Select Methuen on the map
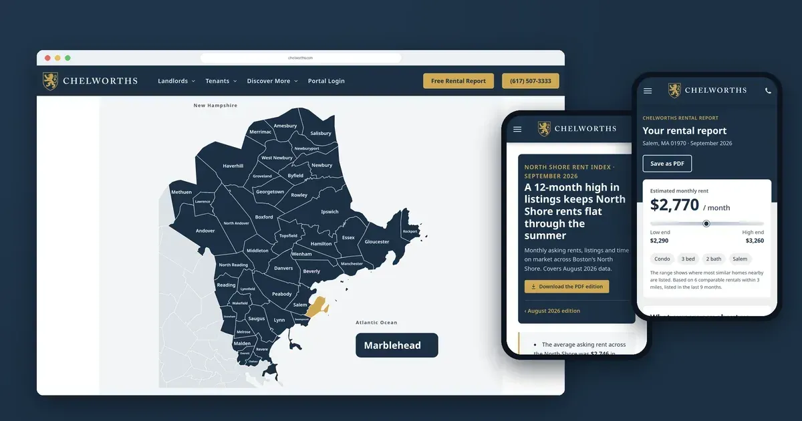 (181, 192)
